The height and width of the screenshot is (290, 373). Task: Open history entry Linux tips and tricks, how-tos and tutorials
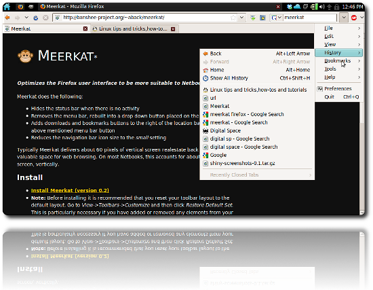(257, 90)
